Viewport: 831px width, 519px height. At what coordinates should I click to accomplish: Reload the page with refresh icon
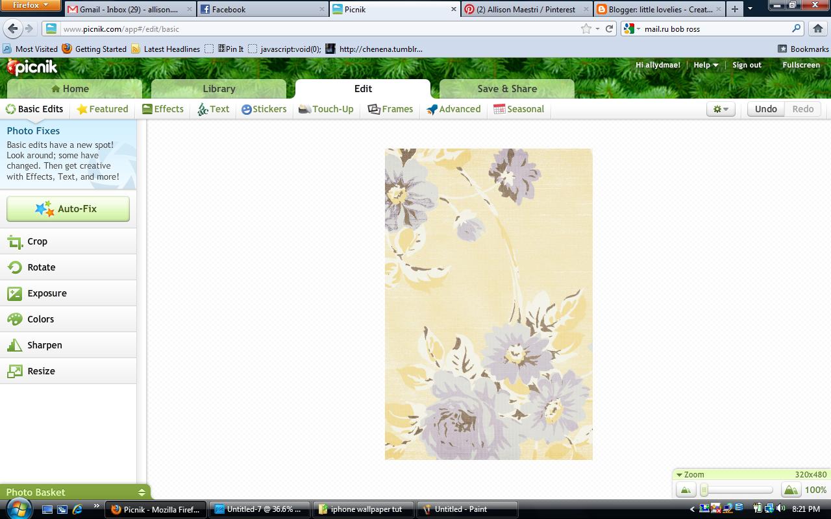click(609, 29)
